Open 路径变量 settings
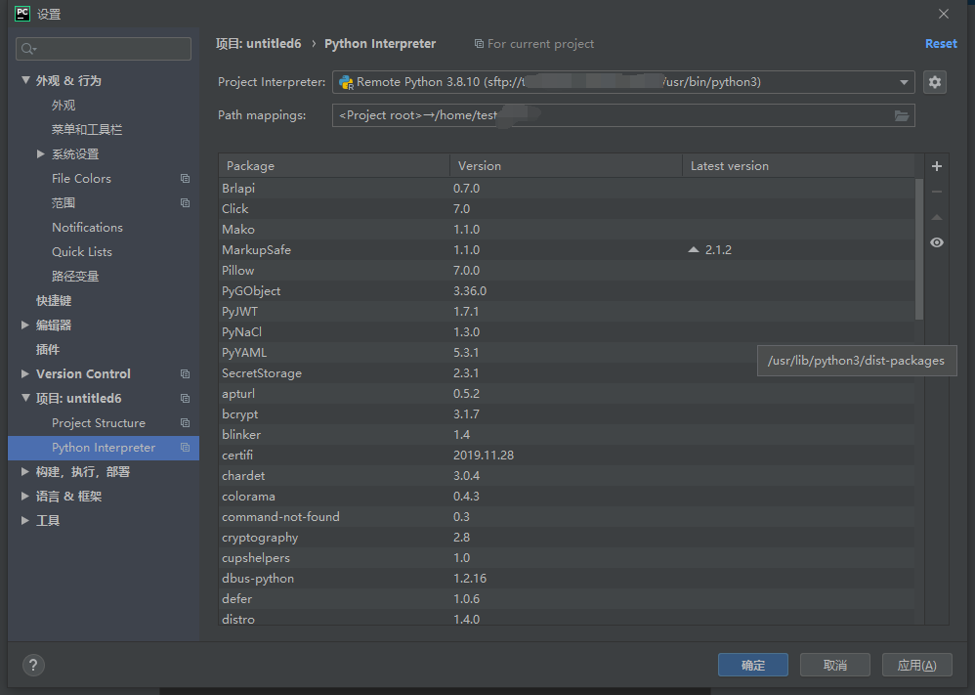975x695 pixels. click(x=75, y=277)
